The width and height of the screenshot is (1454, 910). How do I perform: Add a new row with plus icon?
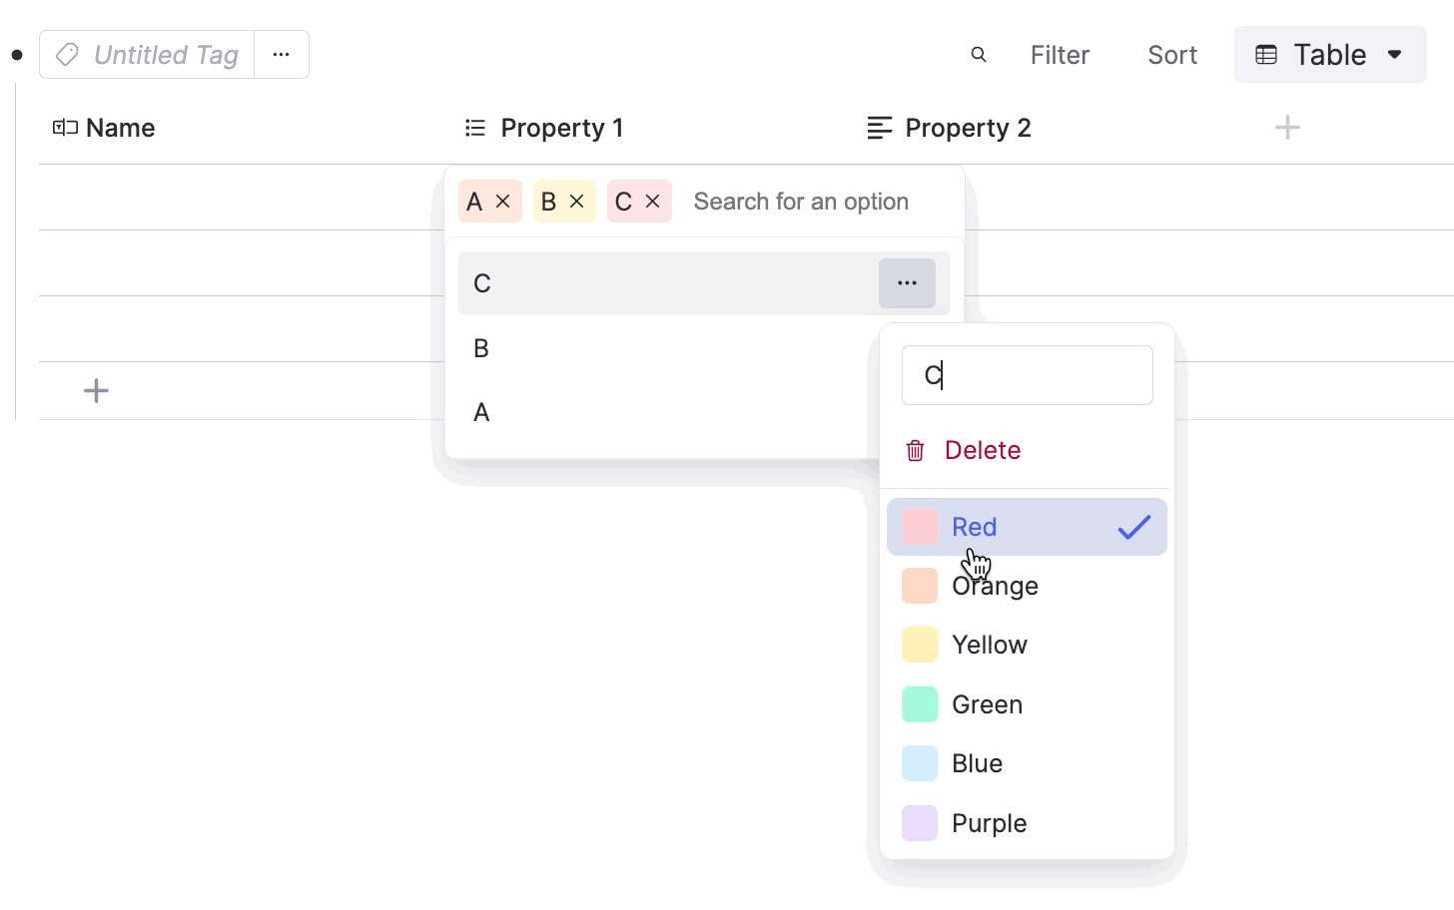(96, 390)
